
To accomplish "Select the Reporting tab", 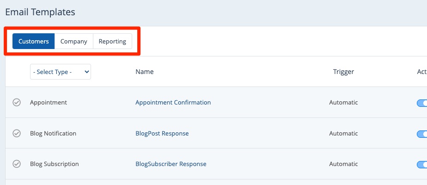I will (112, 41).
